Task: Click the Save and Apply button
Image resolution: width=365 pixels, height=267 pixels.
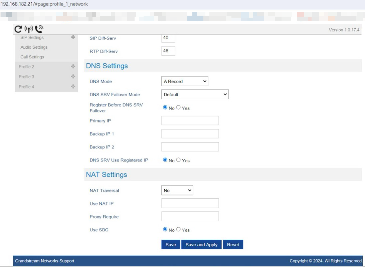Action: point(201,245)
